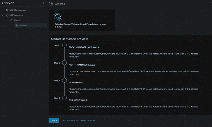The image size is (212, 127).
Task: Click the Capella instance icon
Action: coord(12,20)
